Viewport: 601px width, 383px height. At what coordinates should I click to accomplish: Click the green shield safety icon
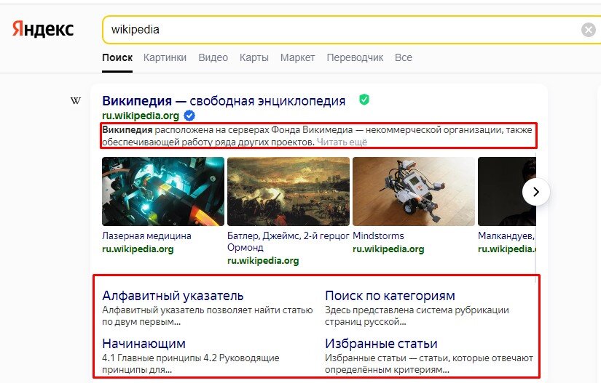[364, 100]
